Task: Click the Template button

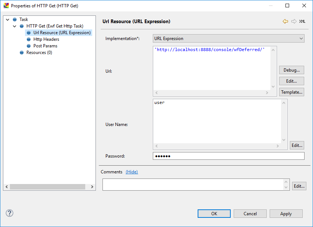Action: (291, 92)
